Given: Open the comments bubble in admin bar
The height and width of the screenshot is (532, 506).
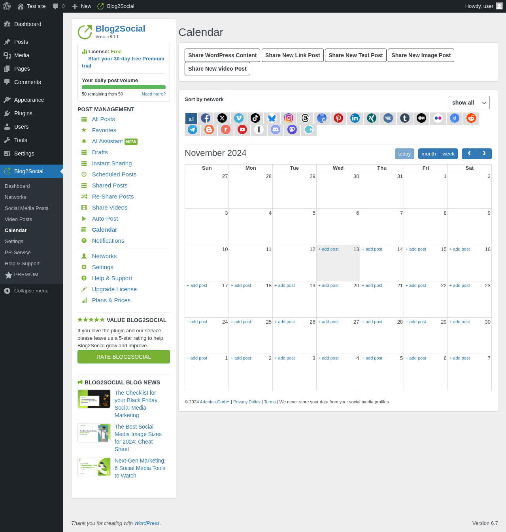Looking at the screenshot, I should point(59,6).
